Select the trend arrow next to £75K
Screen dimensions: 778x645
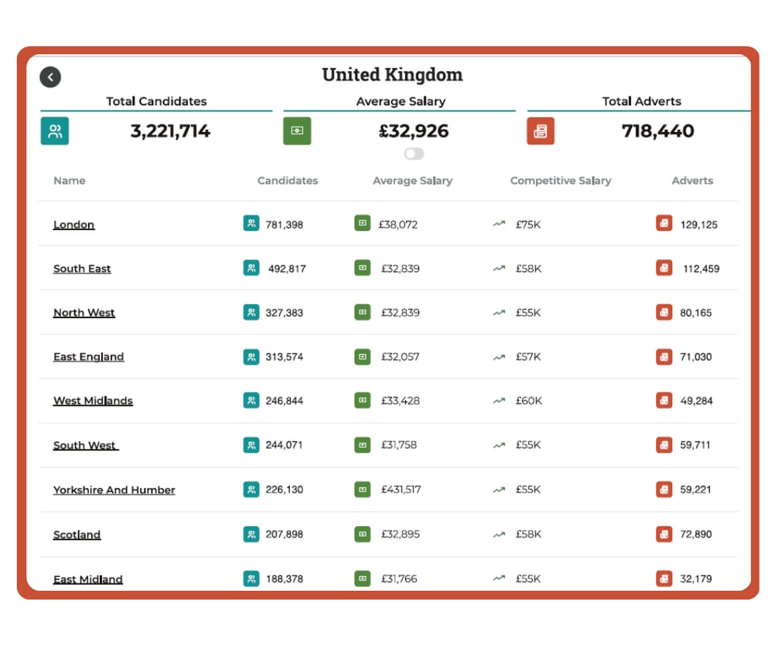497,223
